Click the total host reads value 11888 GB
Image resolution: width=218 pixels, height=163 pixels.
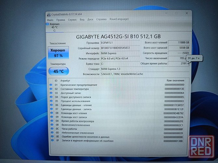179,43
